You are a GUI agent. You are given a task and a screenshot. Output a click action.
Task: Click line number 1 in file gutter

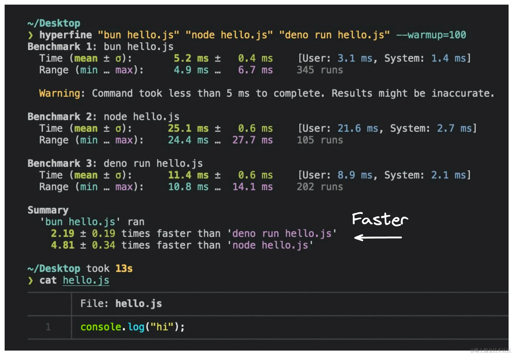[x=48, y=327]
